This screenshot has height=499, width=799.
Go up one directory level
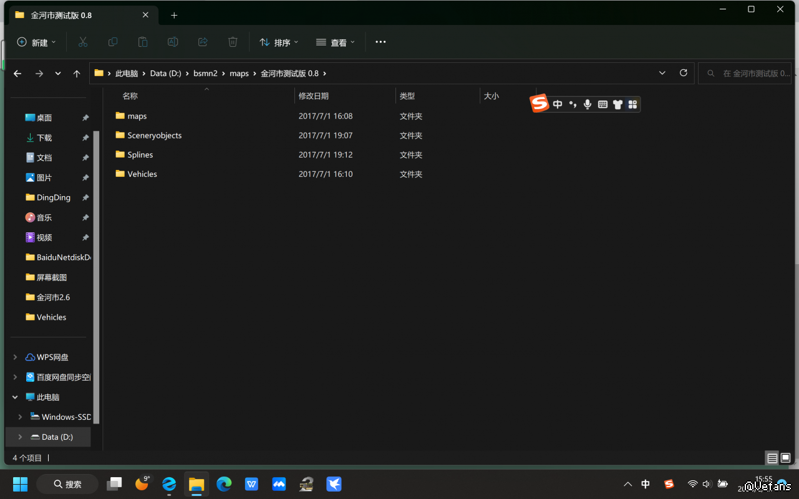(77, 74)
